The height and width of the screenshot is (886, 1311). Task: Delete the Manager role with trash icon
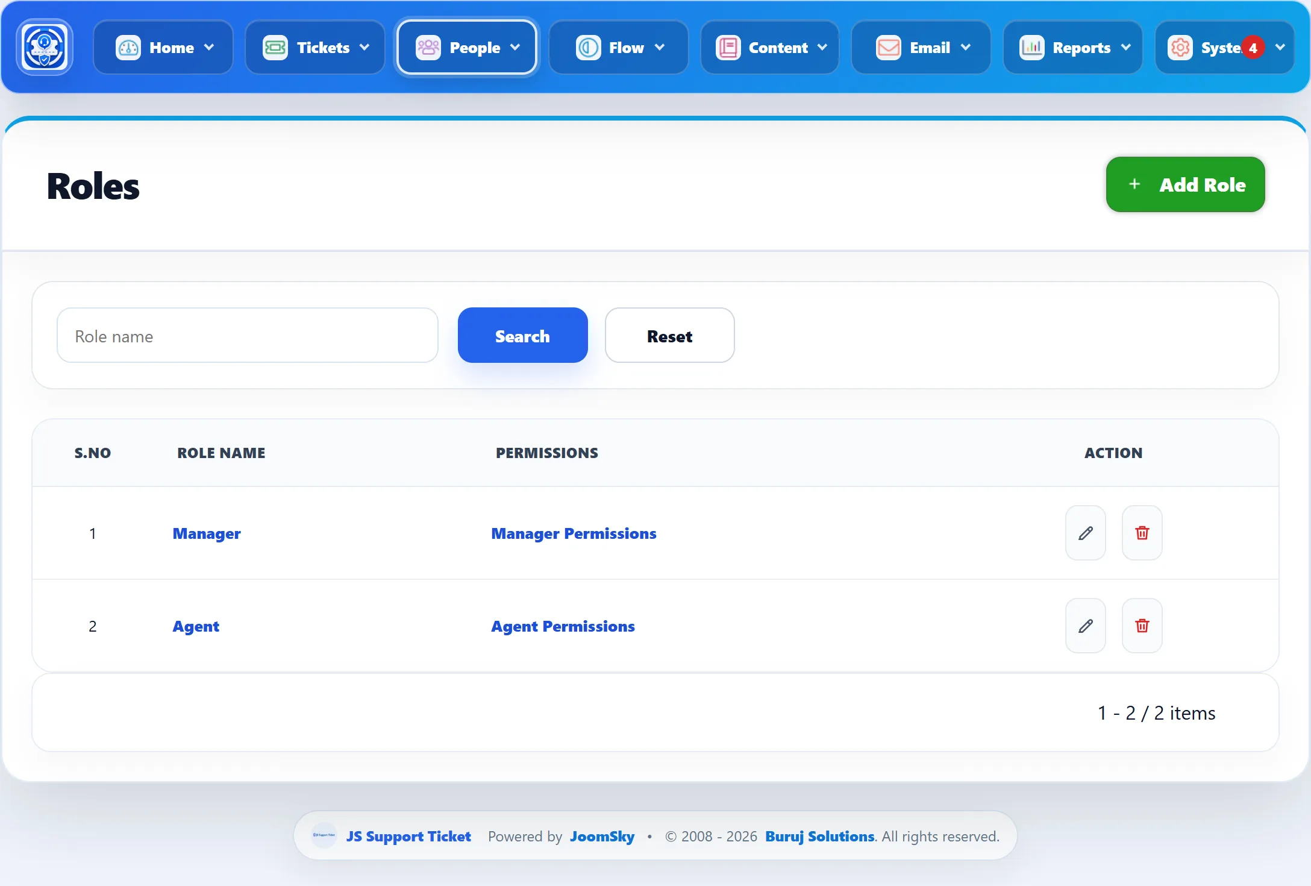click(1142, 533)
